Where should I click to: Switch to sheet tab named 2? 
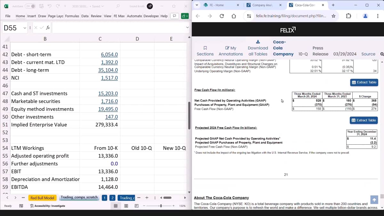pyautogui.click(x=112, y=198)
